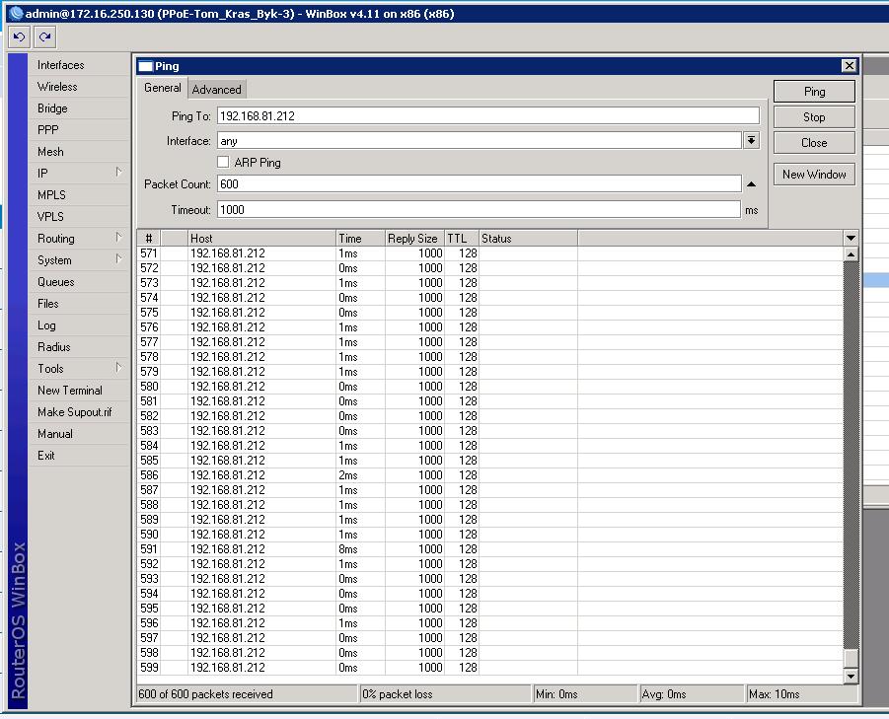Open the Manual menu item
The width and height of the screenshot is (889, 719).
(79, 433)
